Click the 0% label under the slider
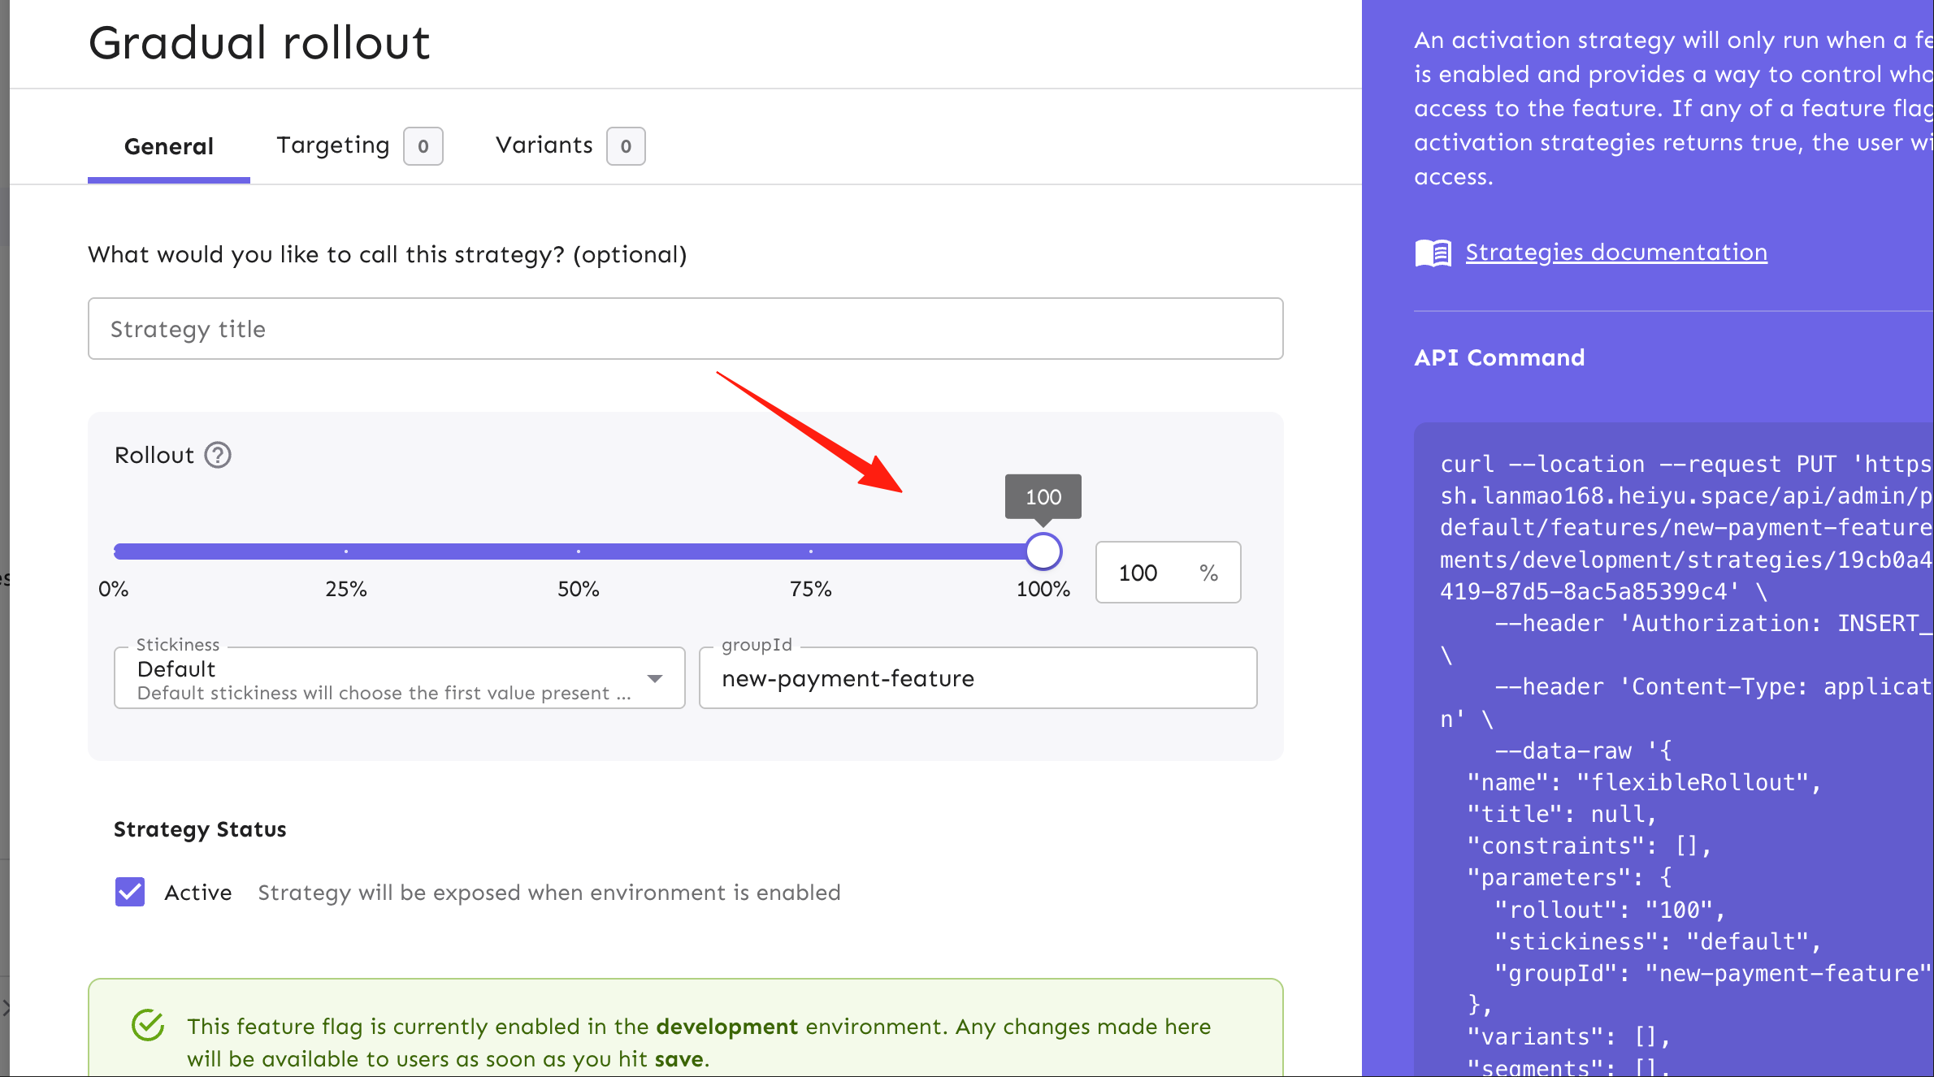Screen dimensions: 1934x1077 pyautogui.click(x=114, y=589)
